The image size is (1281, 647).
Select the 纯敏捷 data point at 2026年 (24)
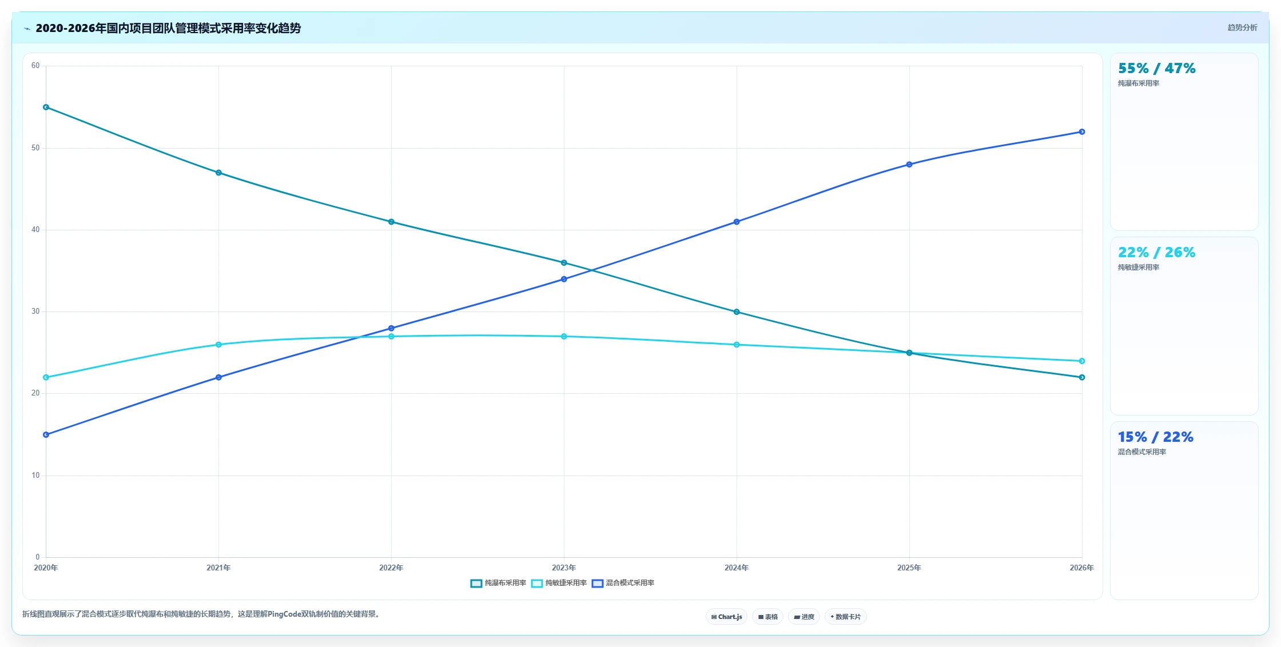point(1082,361)
